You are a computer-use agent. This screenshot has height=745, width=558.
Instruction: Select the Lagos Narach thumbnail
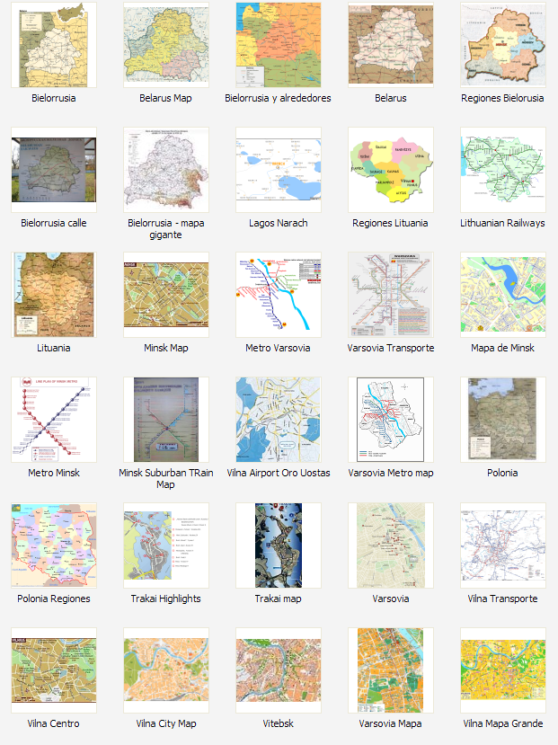tap(278, 169)
